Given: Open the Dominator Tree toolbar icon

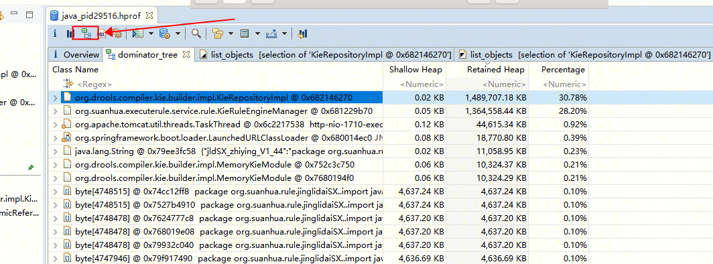Looking at the screenshot, I should coord(86,34).
